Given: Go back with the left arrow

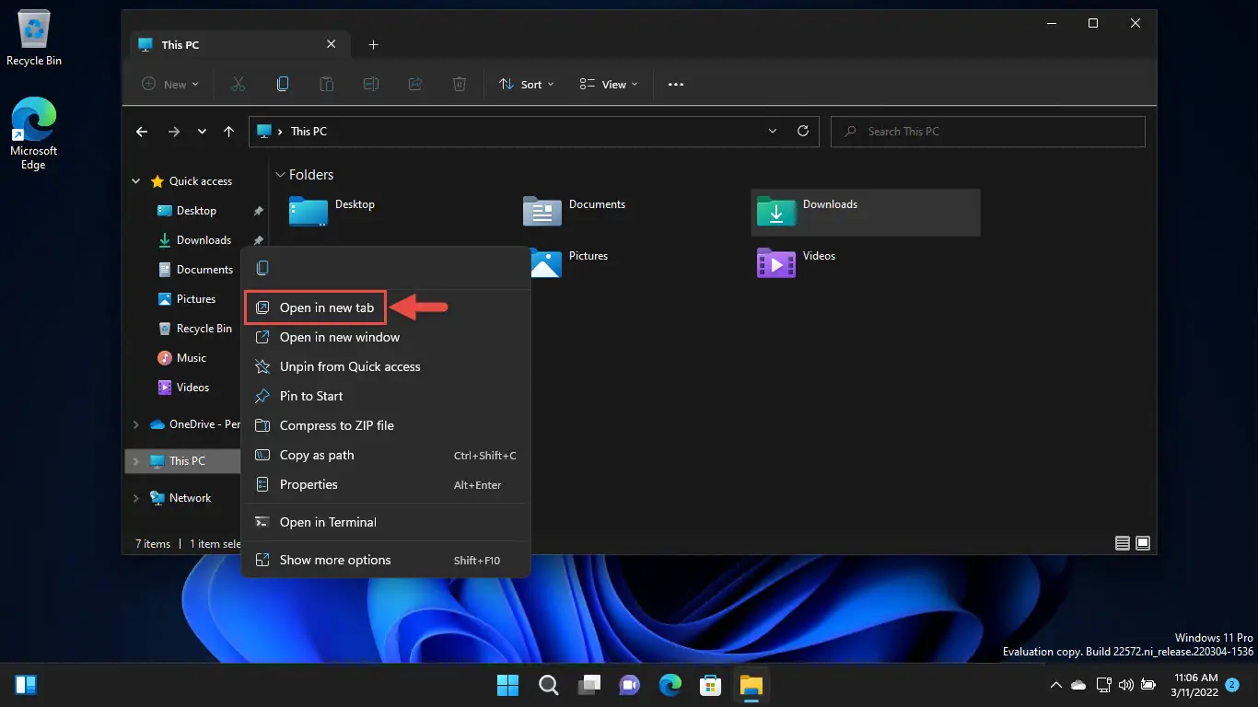Looking at the screenshot, I should click(142, 132).
